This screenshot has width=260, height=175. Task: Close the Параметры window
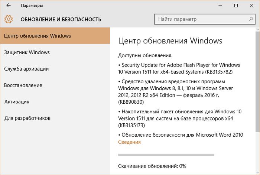click(x=252, y=6)
